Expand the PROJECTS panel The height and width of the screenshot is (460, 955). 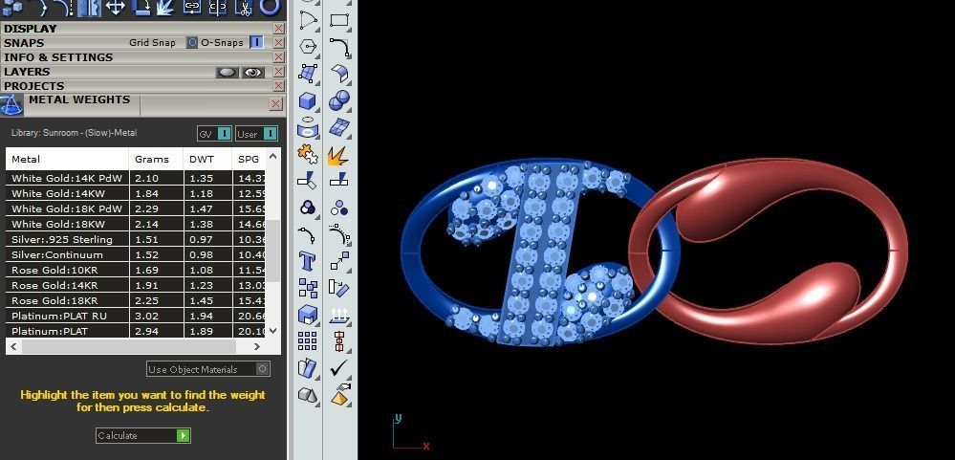point(34,86)
